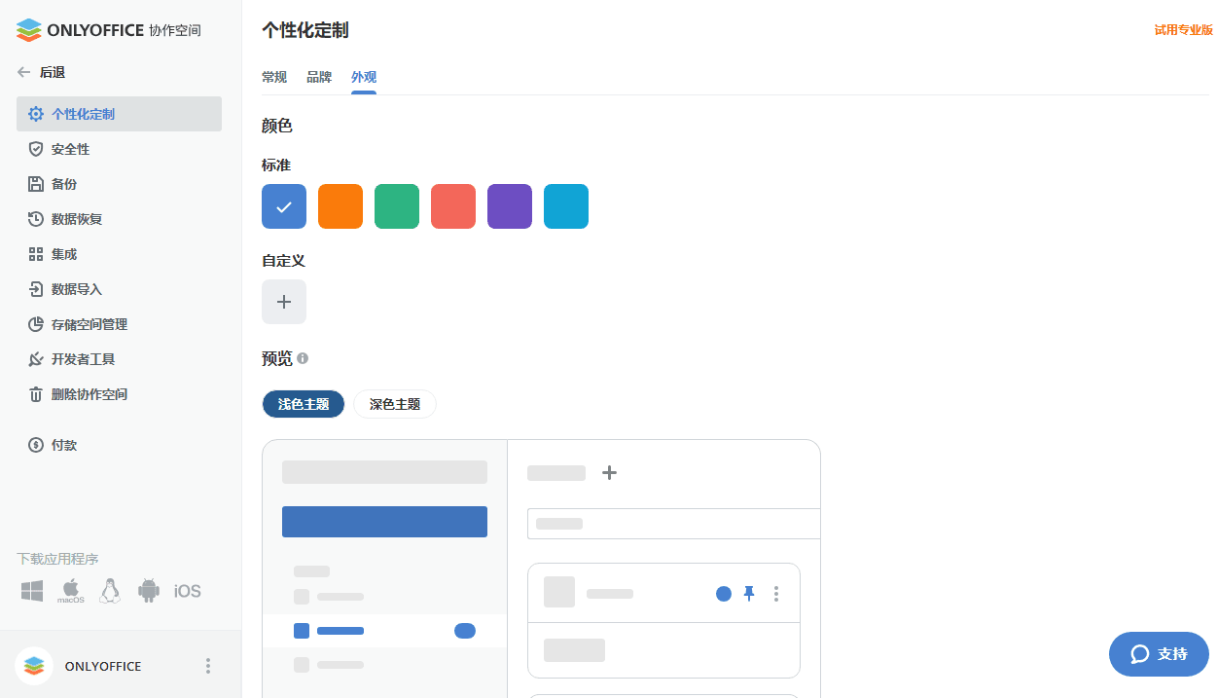Click the restore clock icon for 数据恢复
This screenshot has height=698, width=1218.
(36, 219)
